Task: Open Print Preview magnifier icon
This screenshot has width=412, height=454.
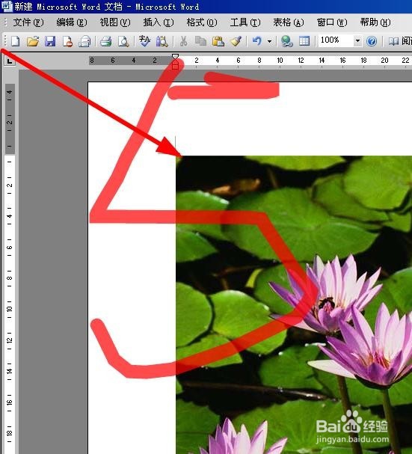Action: click(x=123, y=41)
